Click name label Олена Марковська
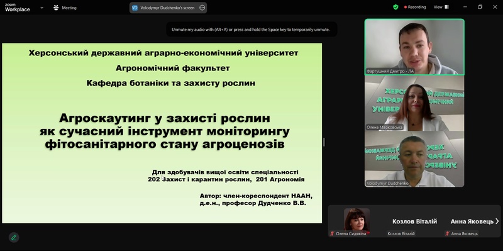503x251 pixels. coord(384,128)
